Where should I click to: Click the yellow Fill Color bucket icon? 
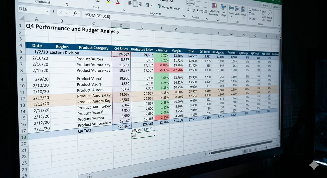click(108, 2)
